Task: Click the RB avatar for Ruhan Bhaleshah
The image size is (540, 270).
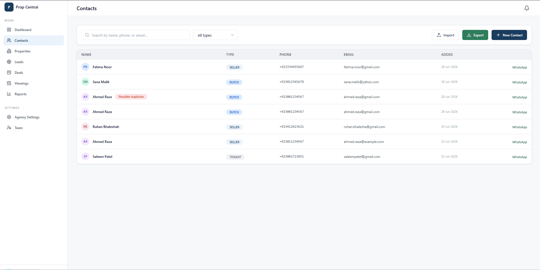Action: coord(85,127)
